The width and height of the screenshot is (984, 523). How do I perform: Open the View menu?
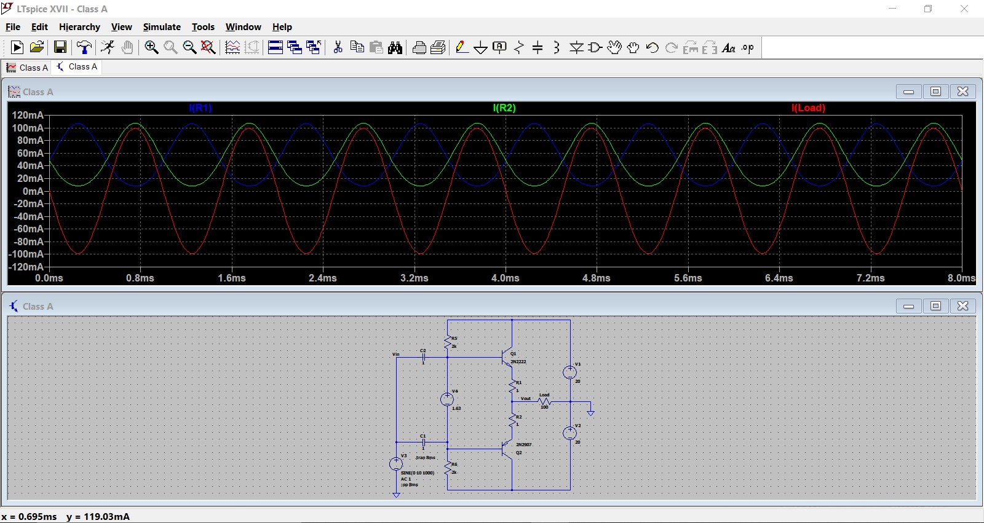[121, 27]
